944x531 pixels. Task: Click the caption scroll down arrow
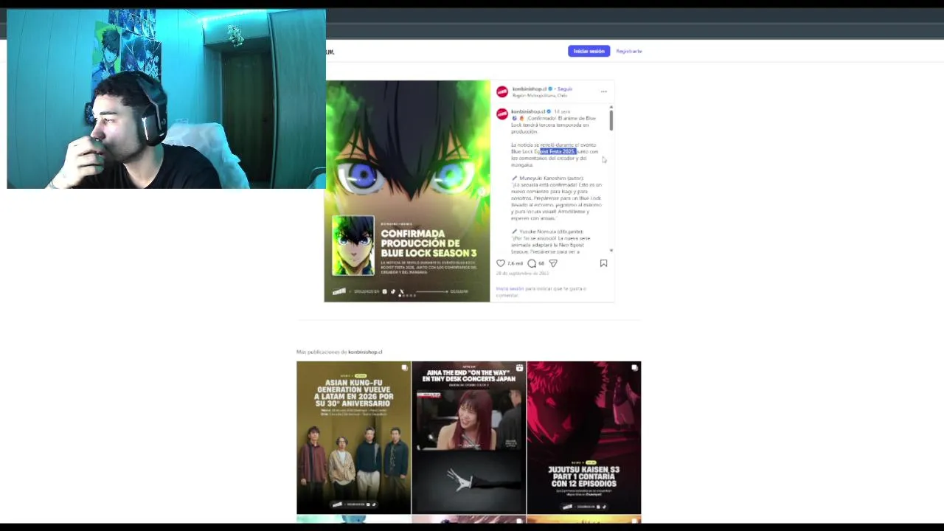[x=611, y=251]
